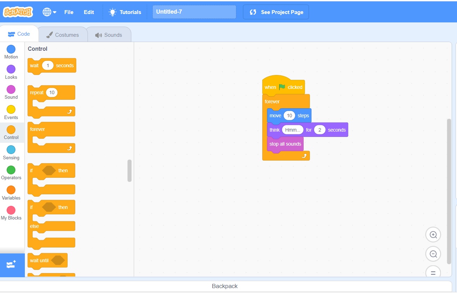Select the Motion blocks category
Screen dimensions: 457x293
(11, 52)
